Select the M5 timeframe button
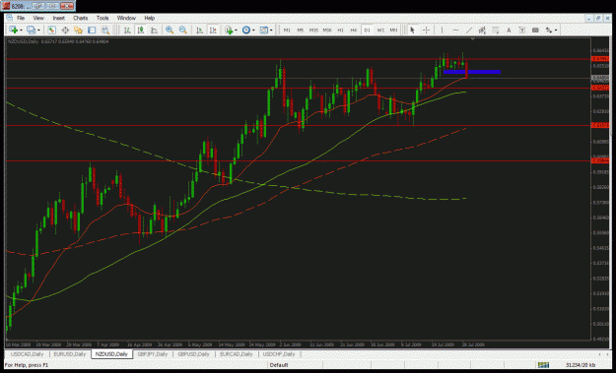 click(x=301, y=31)
